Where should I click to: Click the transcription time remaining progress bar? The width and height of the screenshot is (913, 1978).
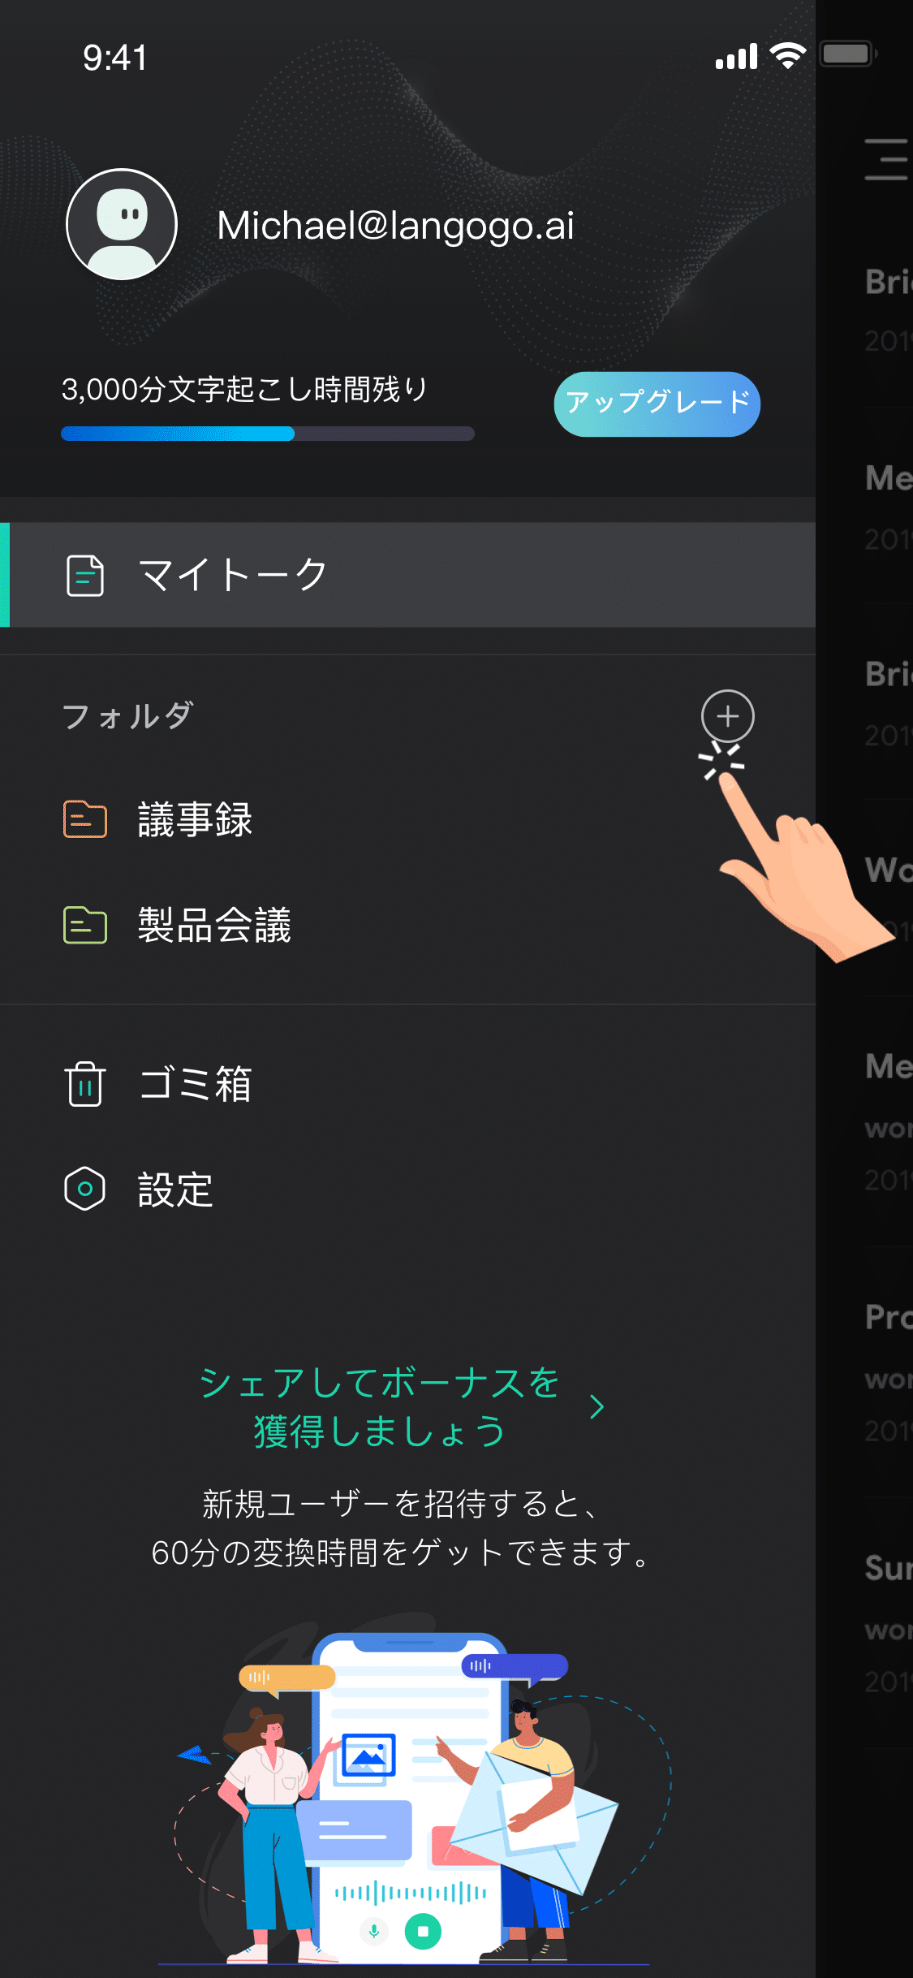(268, 434)
